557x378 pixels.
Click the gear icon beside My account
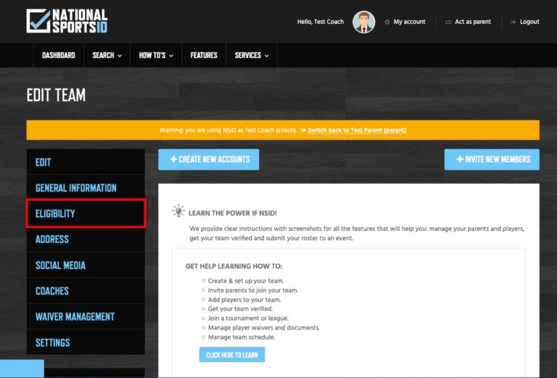coord(387,22)
